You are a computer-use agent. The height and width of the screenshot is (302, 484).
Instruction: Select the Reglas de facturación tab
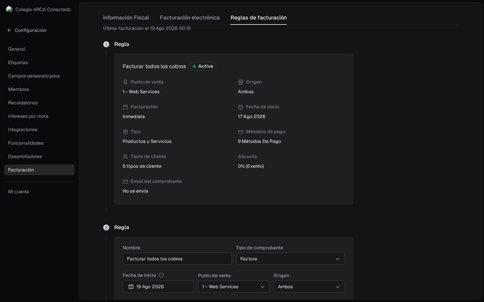[258, 17]
